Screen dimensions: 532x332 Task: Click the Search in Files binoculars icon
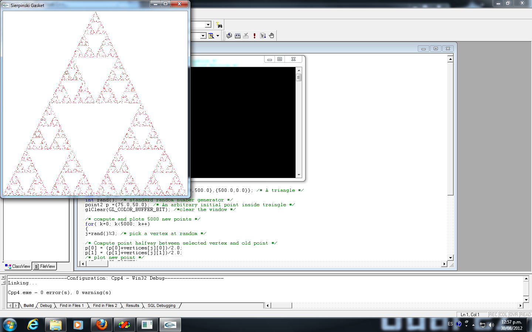[x=219, y=25]
